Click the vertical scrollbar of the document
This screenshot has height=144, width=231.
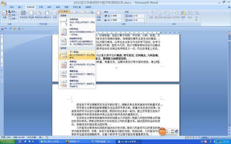[229, 81]
